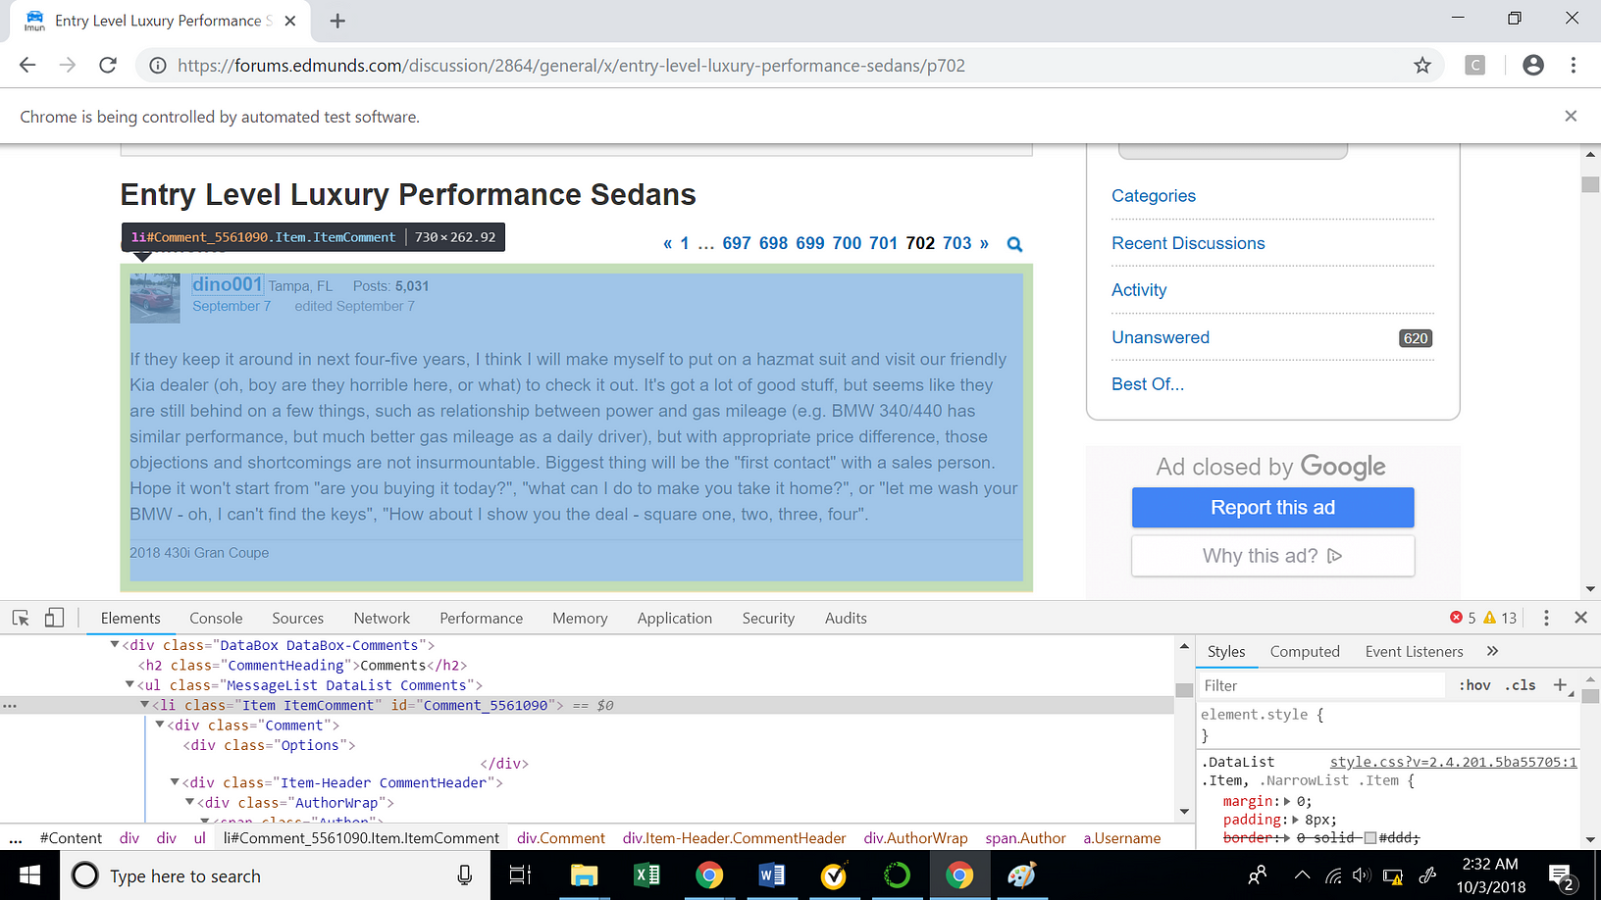Switch to the Sources tab
Viewport: 1601px width, 900px height.
[297, 618]
